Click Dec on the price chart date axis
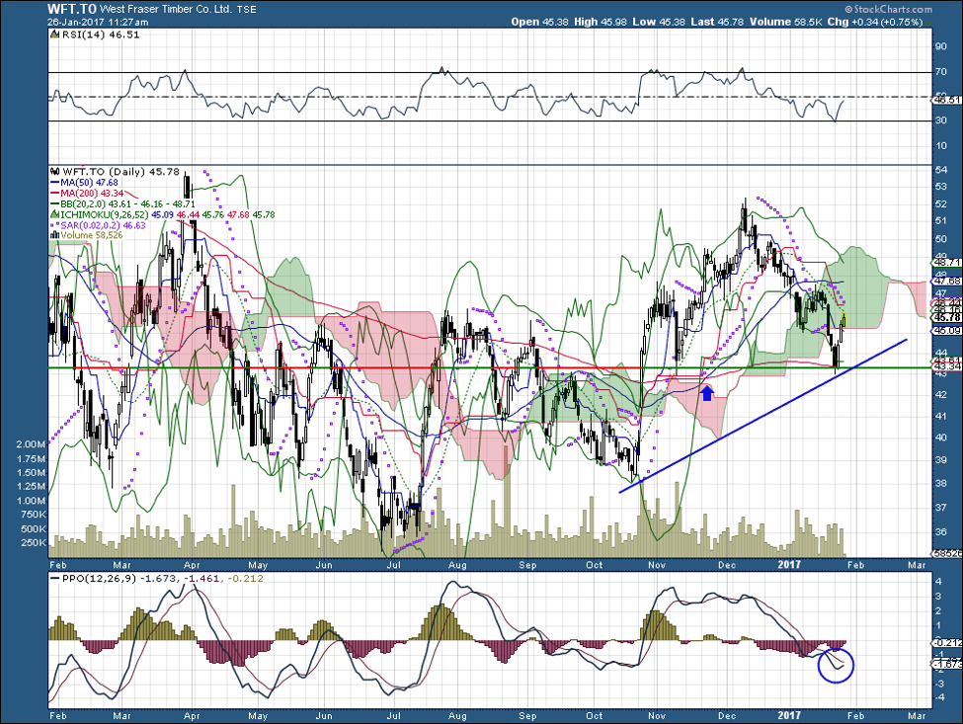The image size is (963, 724). [x=727, y=564]
